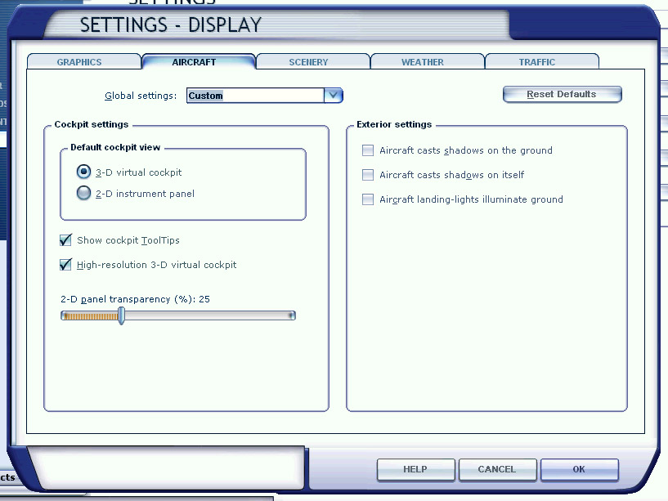668x501 pixels.
Task: Open the HELP button
Action: click(415, 470)
